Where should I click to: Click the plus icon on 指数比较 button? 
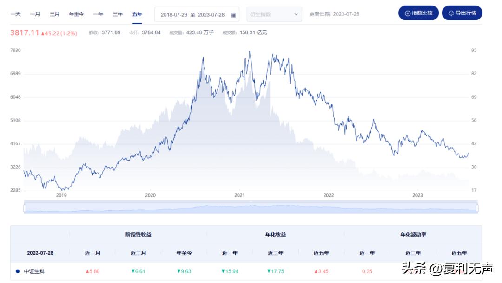[x=408, y=13]
